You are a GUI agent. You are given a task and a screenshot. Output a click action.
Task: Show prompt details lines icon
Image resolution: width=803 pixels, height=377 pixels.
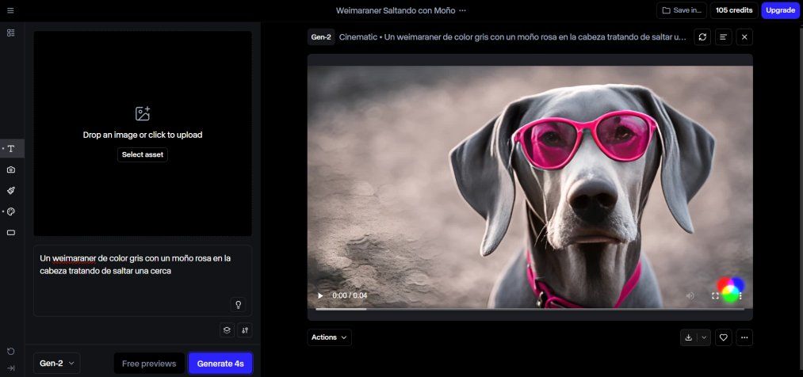(723, 37)
